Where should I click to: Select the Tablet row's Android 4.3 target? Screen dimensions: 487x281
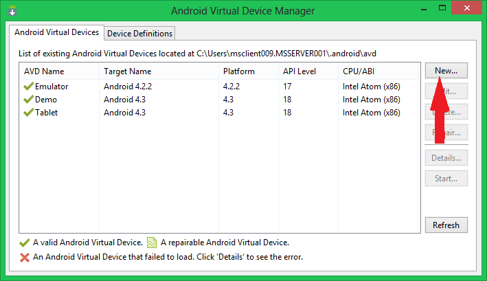point(126,113)
